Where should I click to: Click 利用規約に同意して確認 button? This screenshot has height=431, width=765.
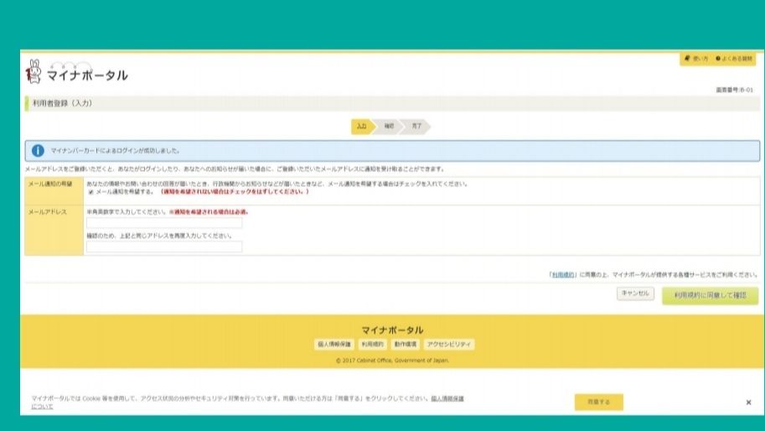710,295
